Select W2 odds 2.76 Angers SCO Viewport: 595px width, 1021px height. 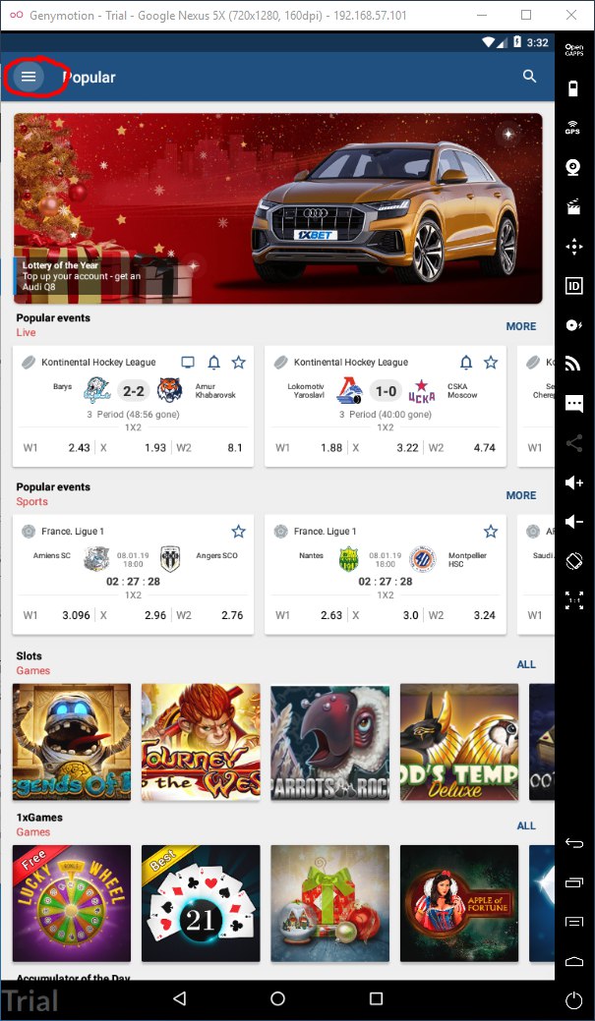tap(208, 615)
